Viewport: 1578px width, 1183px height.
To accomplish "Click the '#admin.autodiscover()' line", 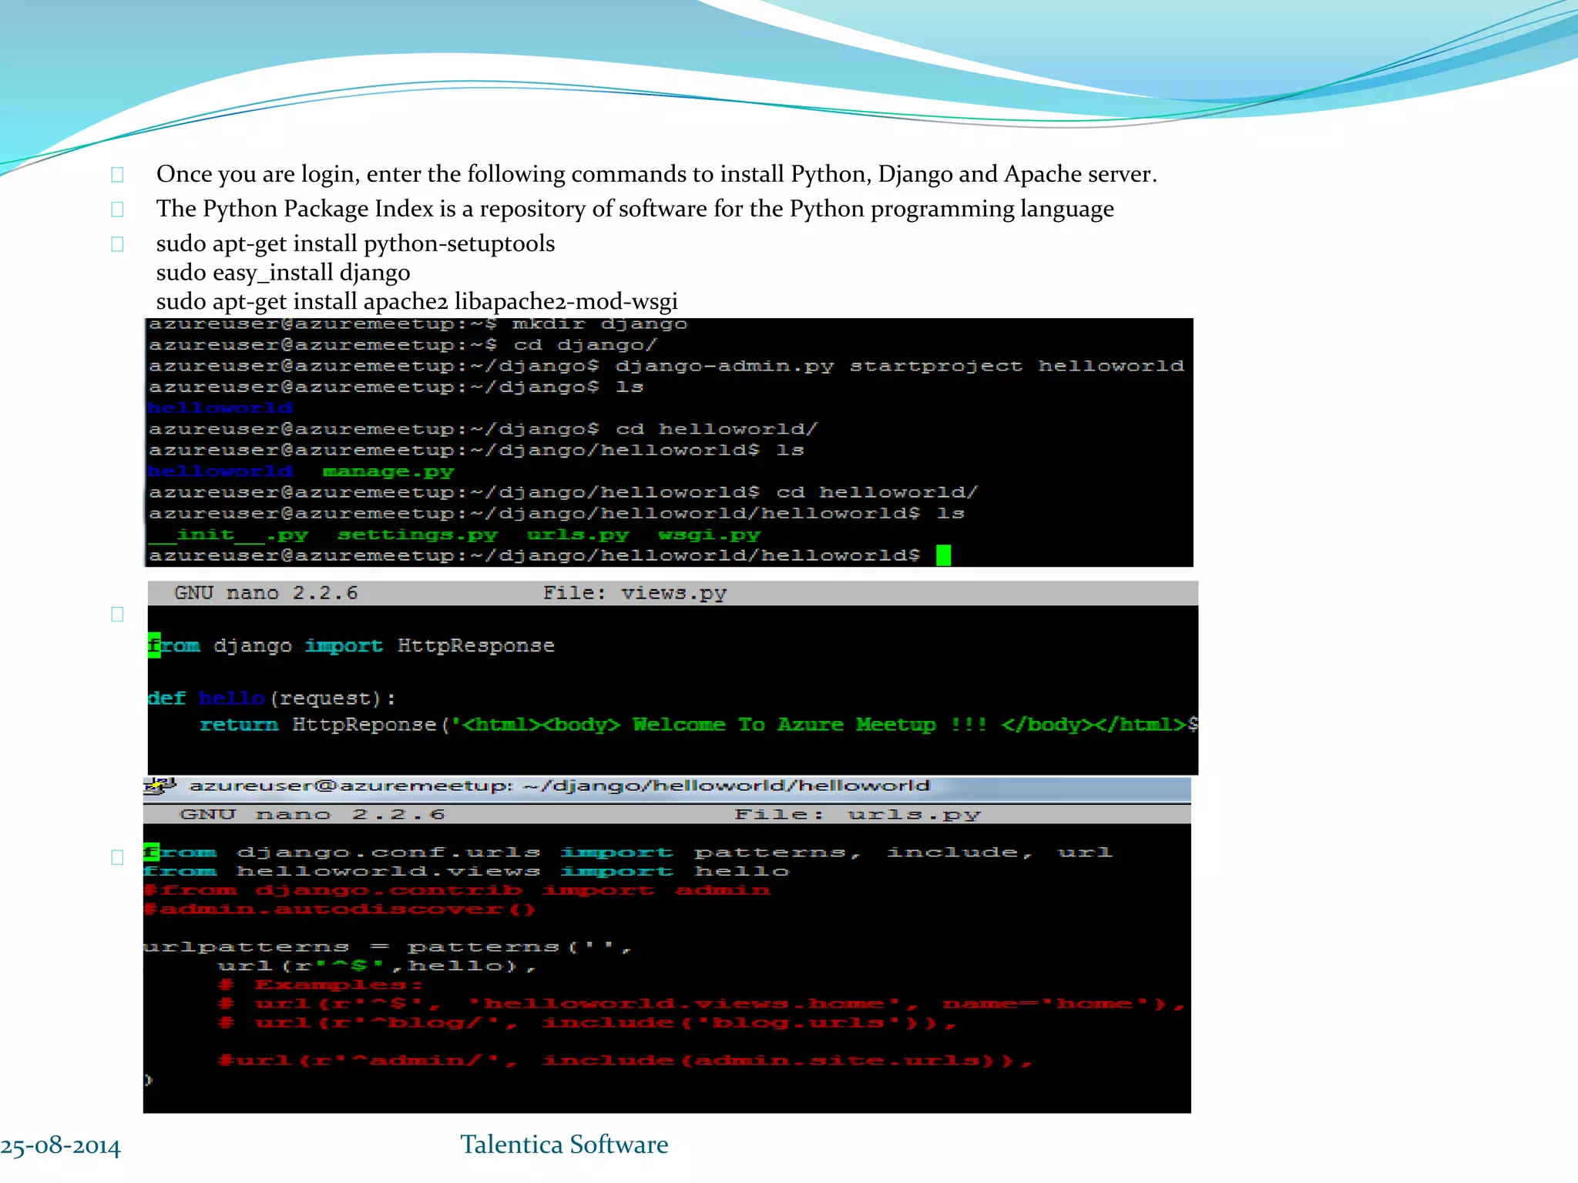I will [x=339, y=910].
